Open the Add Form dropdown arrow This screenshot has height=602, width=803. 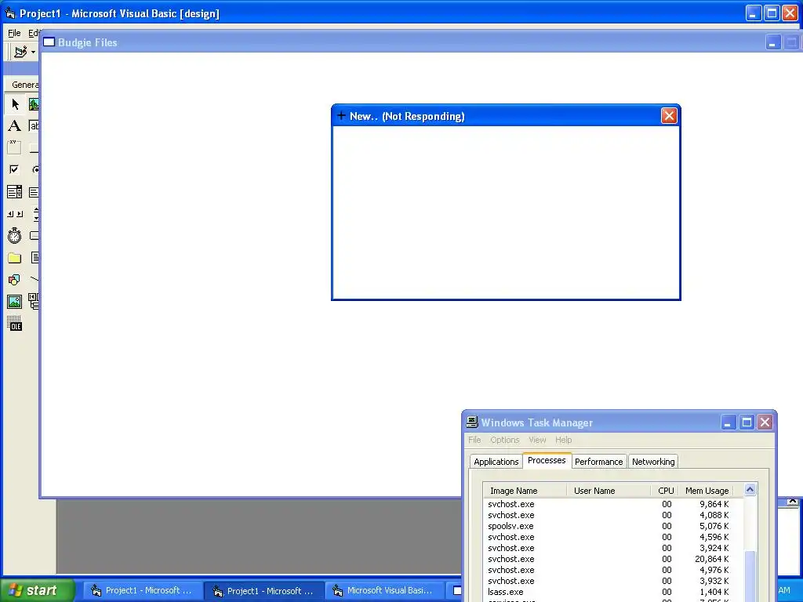[33, 52]
